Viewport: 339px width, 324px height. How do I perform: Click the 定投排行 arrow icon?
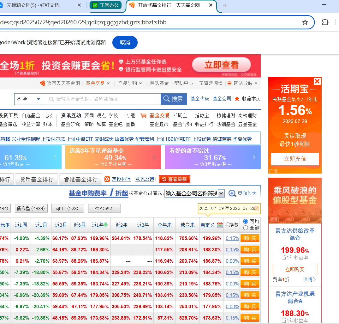(107, 179)
